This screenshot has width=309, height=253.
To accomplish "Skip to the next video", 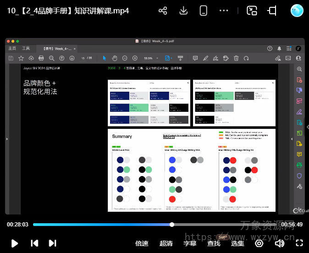I will coord(52,243).
